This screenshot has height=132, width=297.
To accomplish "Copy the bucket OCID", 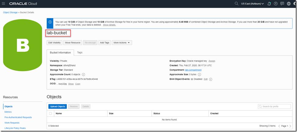I will click(x=78, y=84).
